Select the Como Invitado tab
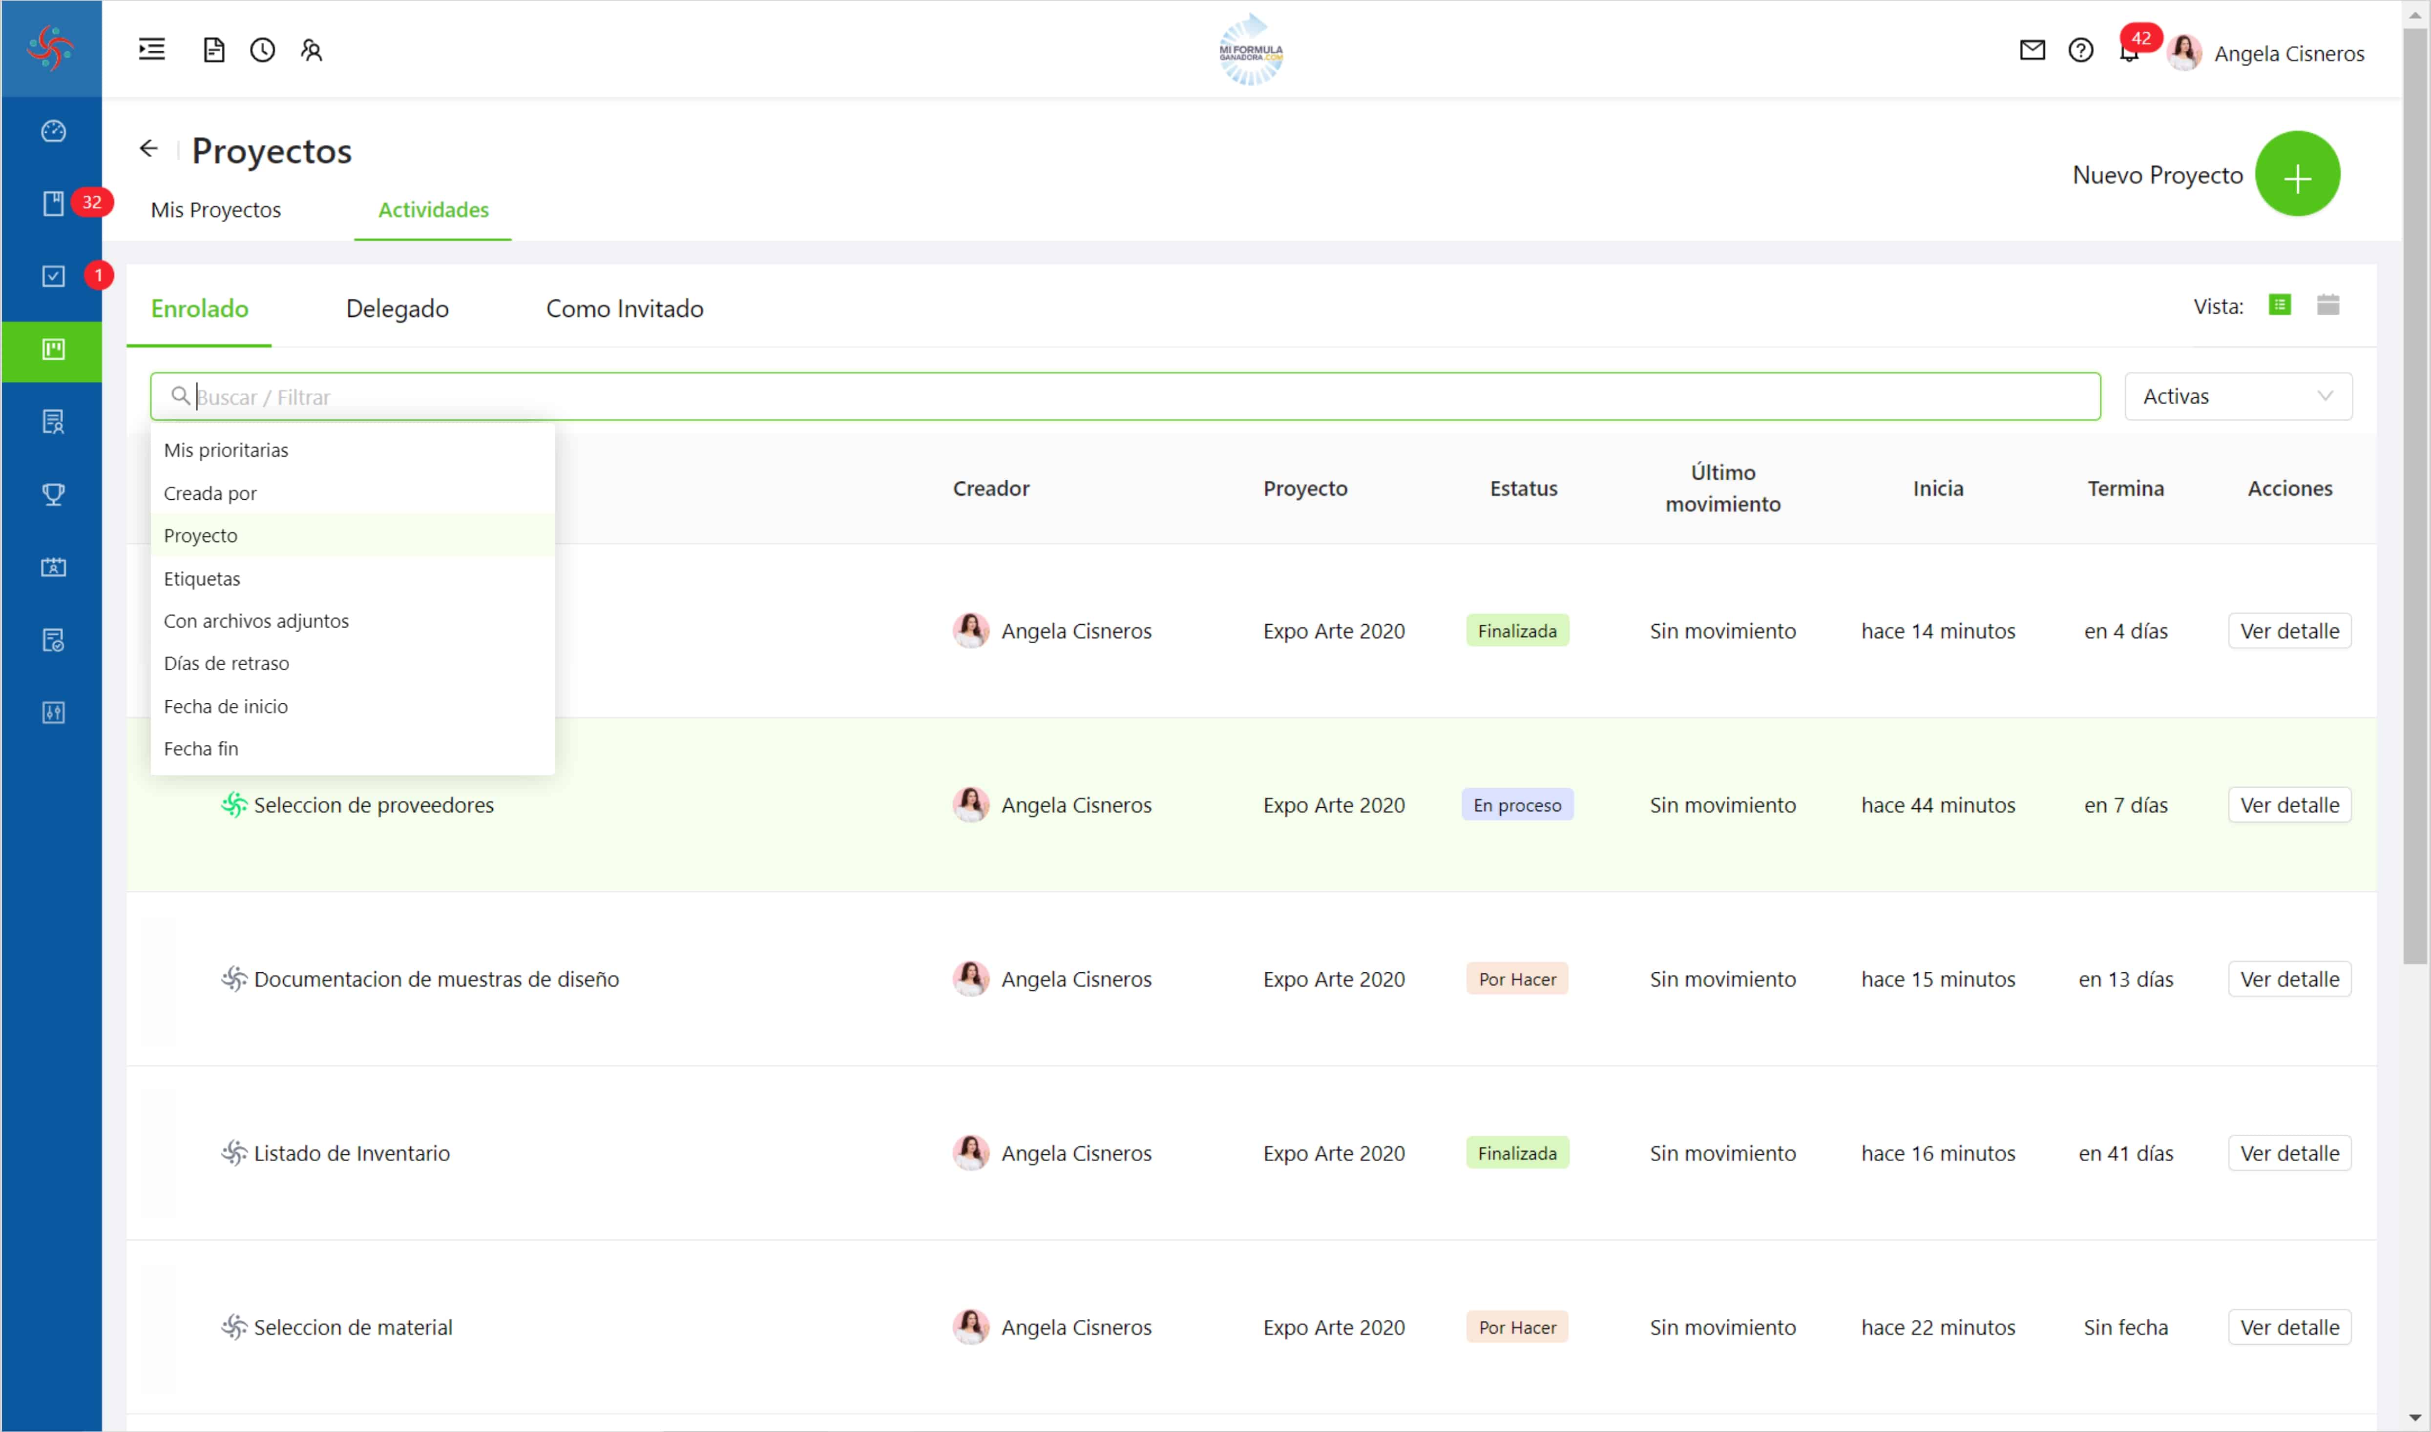The height and width of the screenshot is (1432, 2431). click(625, 309)
